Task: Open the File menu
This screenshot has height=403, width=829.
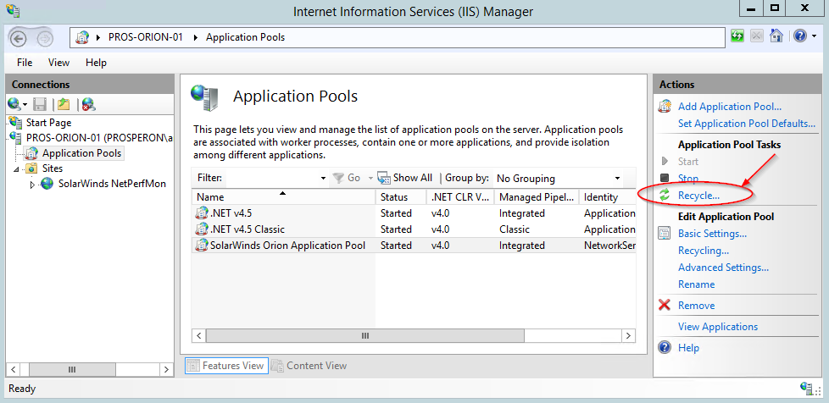Action: pos(25,63)
